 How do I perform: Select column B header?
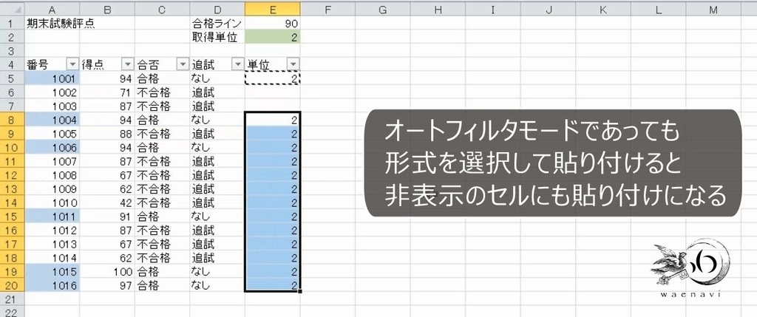coord(107,9)
